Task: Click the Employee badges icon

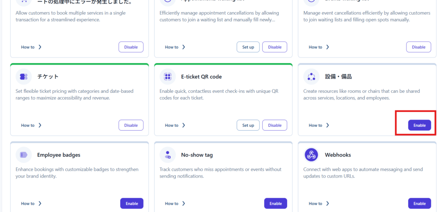Action: (x=24, y=155)
